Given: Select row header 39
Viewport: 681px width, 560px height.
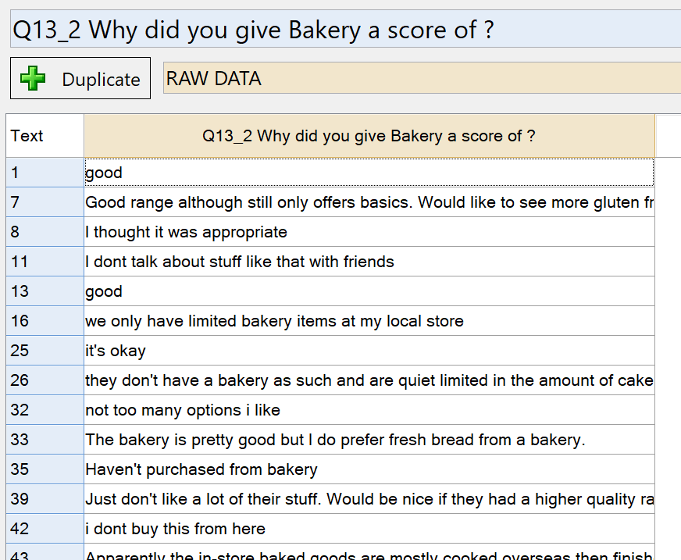Looking at the screenshot, I should (45, 499).
